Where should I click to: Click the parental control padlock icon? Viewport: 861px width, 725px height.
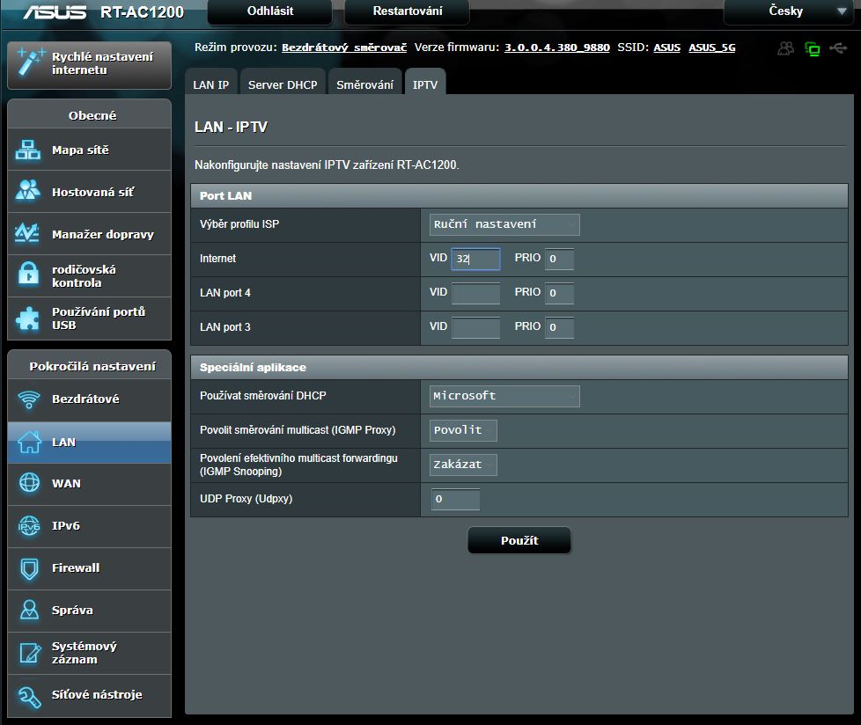click(x=28, y=274)
